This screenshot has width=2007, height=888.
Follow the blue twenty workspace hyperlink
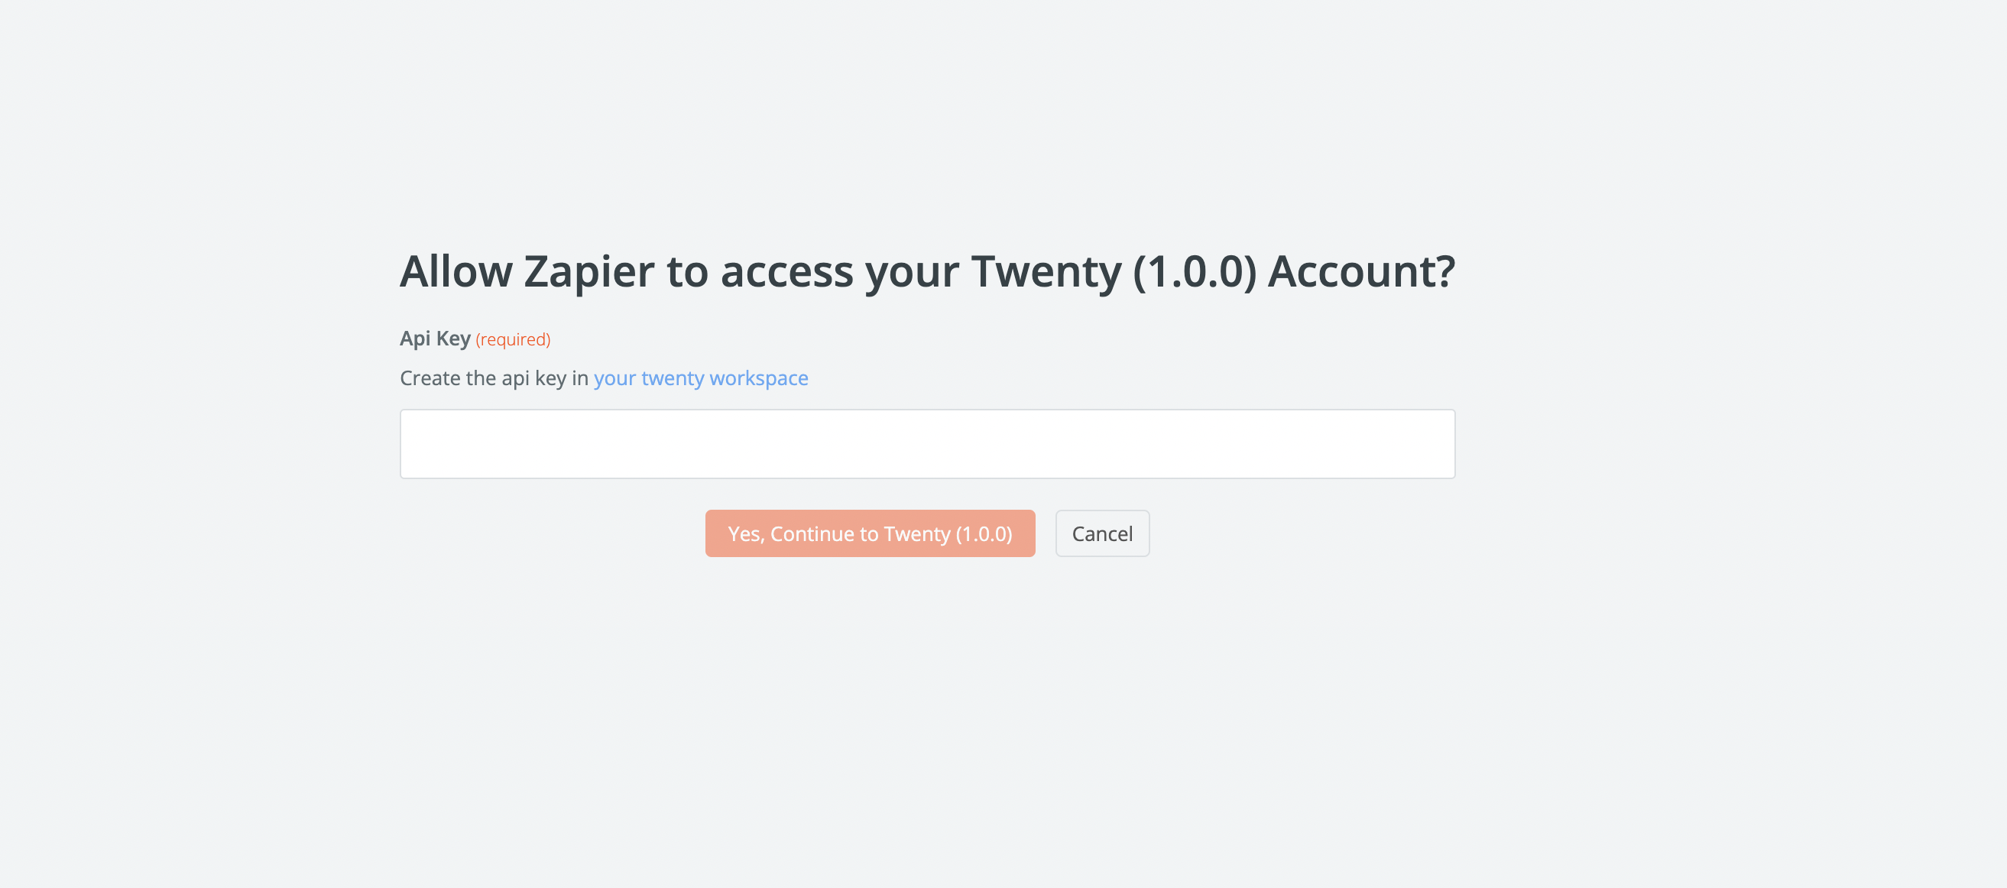tap(700, 378)
